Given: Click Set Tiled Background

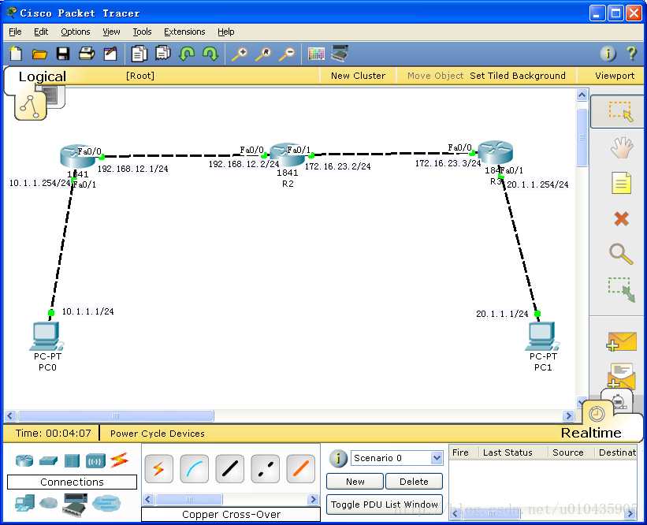Looking at the screenshot, I should [518, 76].
